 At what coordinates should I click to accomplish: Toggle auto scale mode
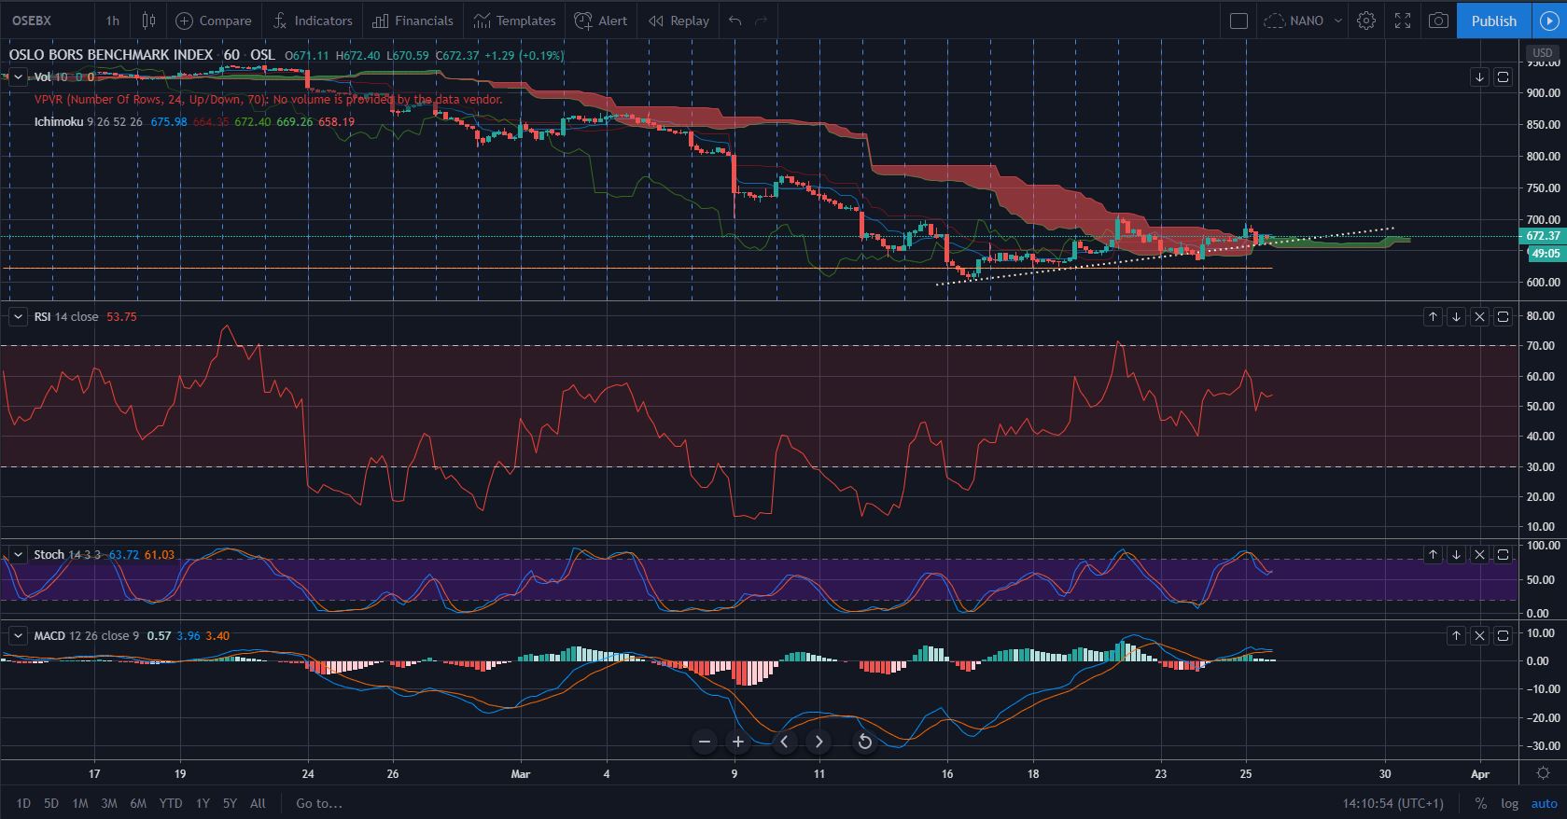point(1544,803)
